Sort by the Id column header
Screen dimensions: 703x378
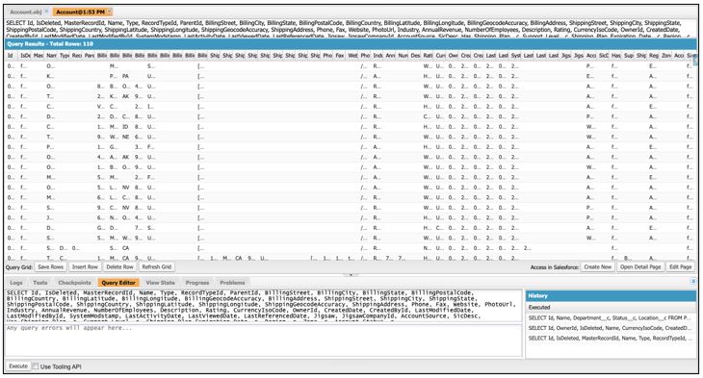[x=11, y=56]
